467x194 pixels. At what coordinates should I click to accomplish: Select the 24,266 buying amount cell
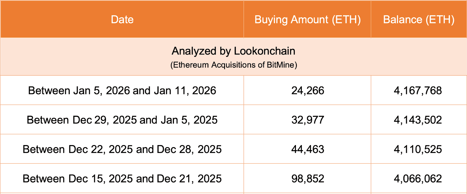[308, 91]
